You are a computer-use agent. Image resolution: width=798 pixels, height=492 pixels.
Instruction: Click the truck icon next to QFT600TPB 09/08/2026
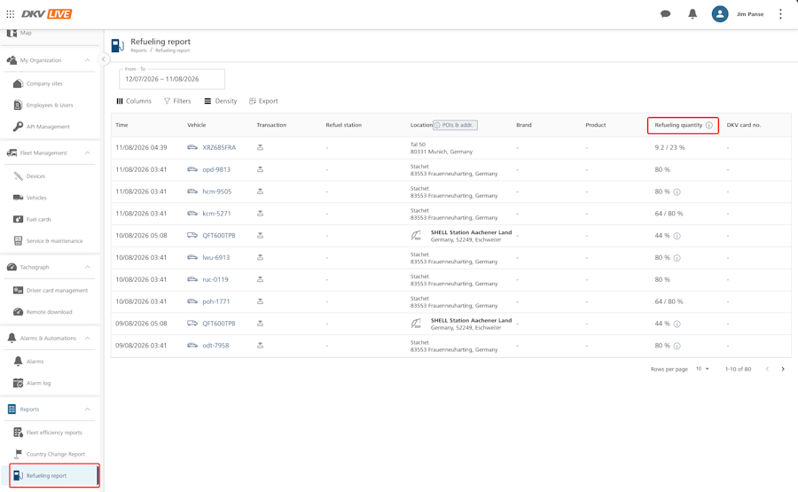[x=192, y=324]
